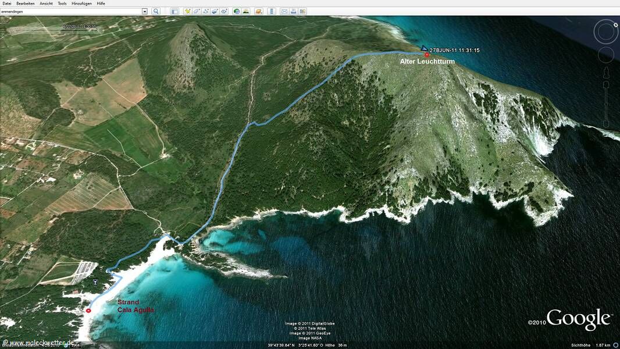This screenshot has width=620, height=349.
Task: Click the Alter Leuchtturm placemark
Action: [426, 55]
